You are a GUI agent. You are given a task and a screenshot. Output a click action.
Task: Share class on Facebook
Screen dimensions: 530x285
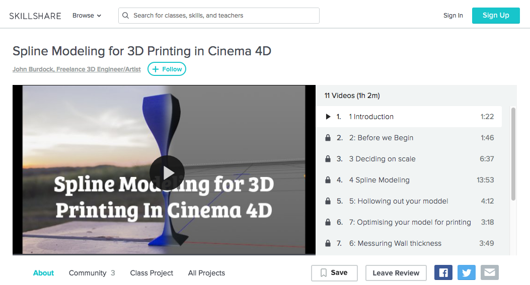(x=443, y=272)
